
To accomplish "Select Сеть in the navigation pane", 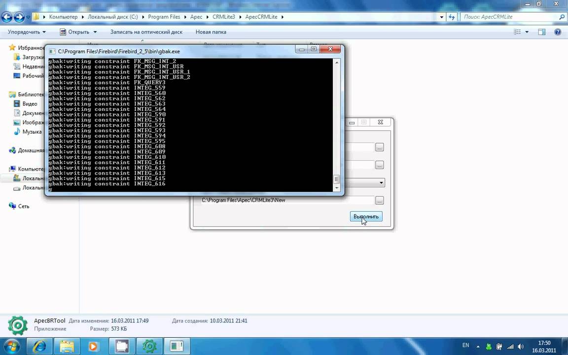I will coord(19,206).
